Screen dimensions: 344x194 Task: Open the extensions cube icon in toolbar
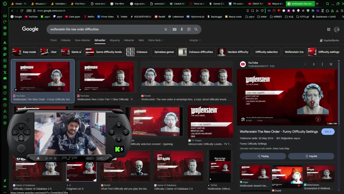(327, 11)
